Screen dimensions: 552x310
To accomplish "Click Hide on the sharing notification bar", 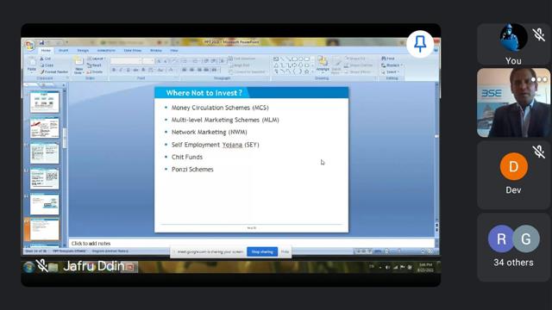I will (285, 251).
